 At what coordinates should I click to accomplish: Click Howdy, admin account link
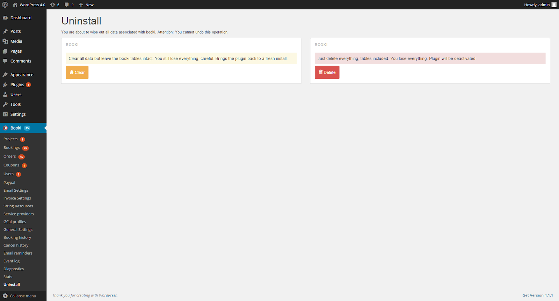537,5
